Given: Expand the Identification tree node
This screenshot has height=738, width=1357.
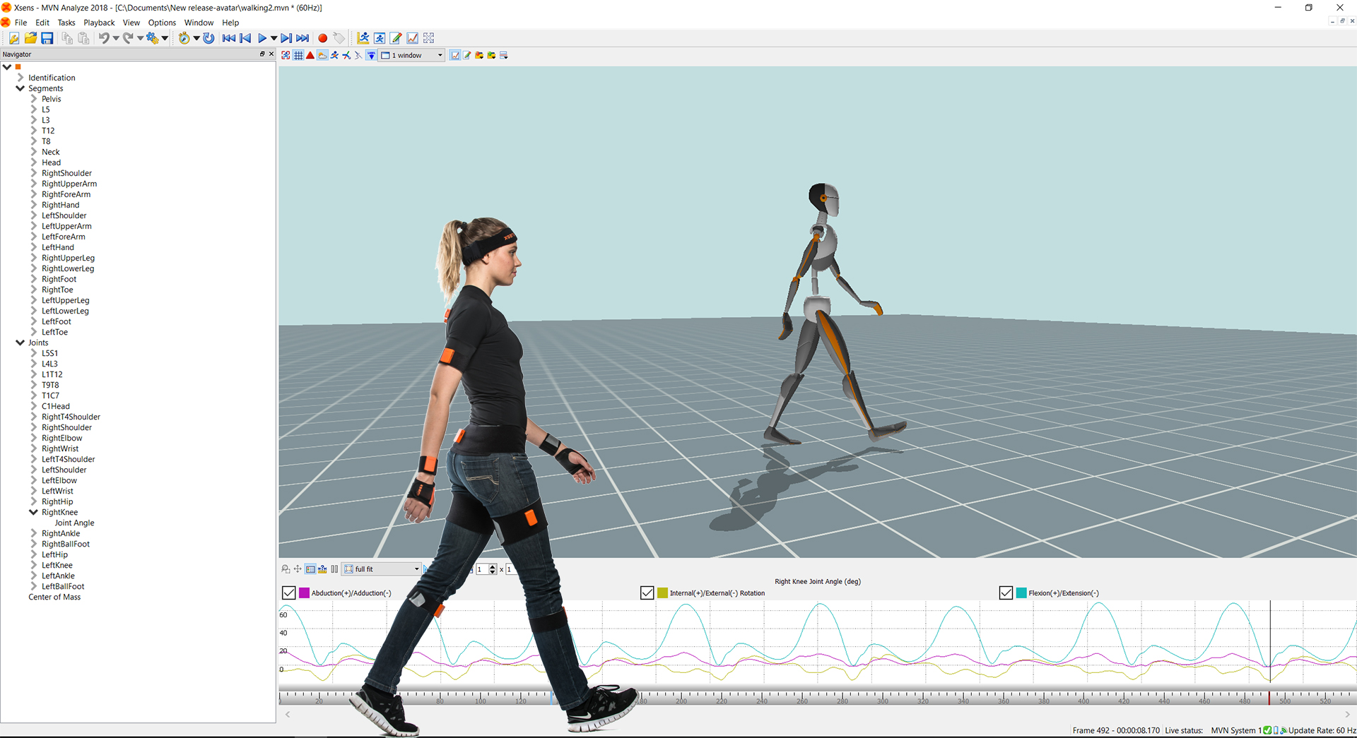Looking at the screenshot, I should click(20, 78).
